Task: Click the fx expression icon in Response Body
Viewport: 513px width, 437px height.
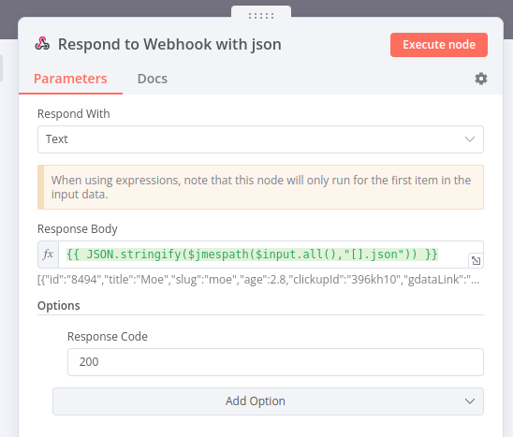Action: (x=49, y=255)
